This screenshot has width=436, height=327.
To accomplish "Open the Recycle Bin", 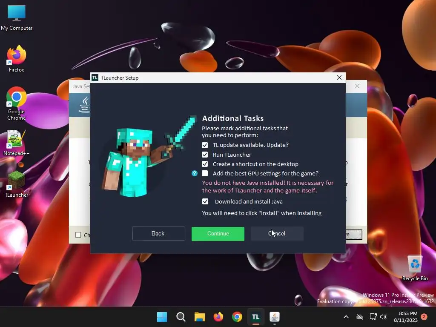I will (x=415, y=268).
